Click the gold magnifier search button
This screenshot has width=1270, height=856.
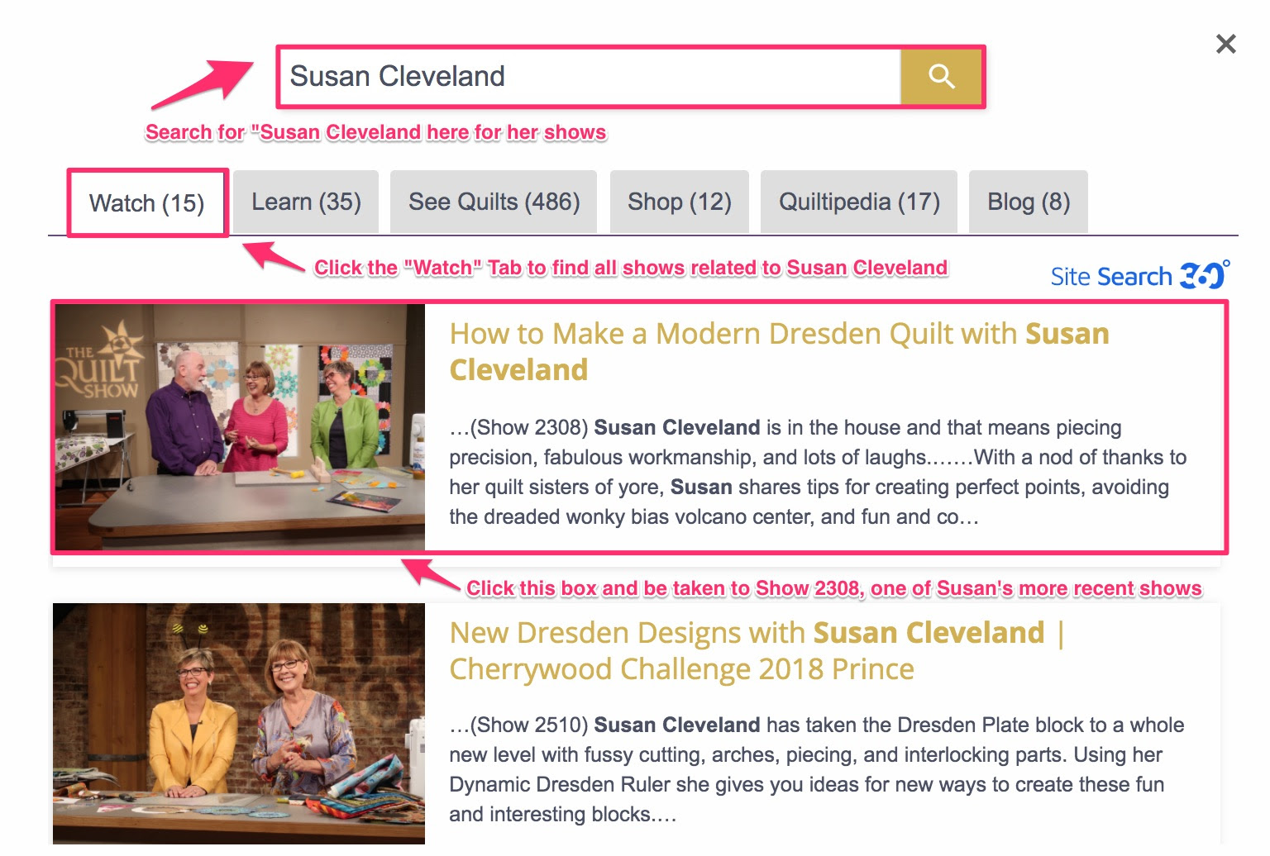click(941, 76)
